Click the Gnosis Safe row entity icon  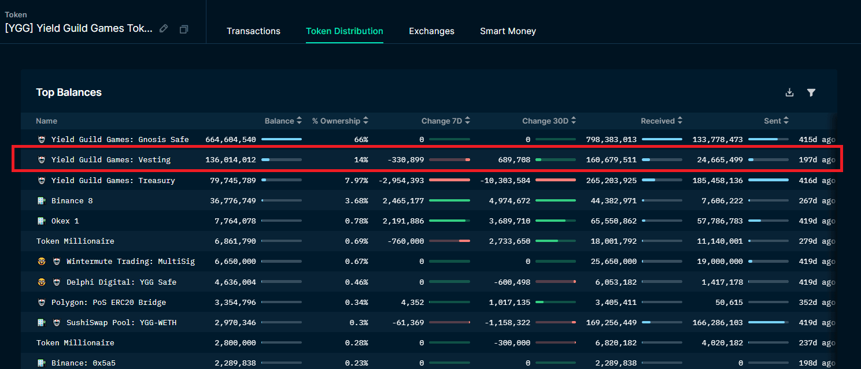point(41,140)
